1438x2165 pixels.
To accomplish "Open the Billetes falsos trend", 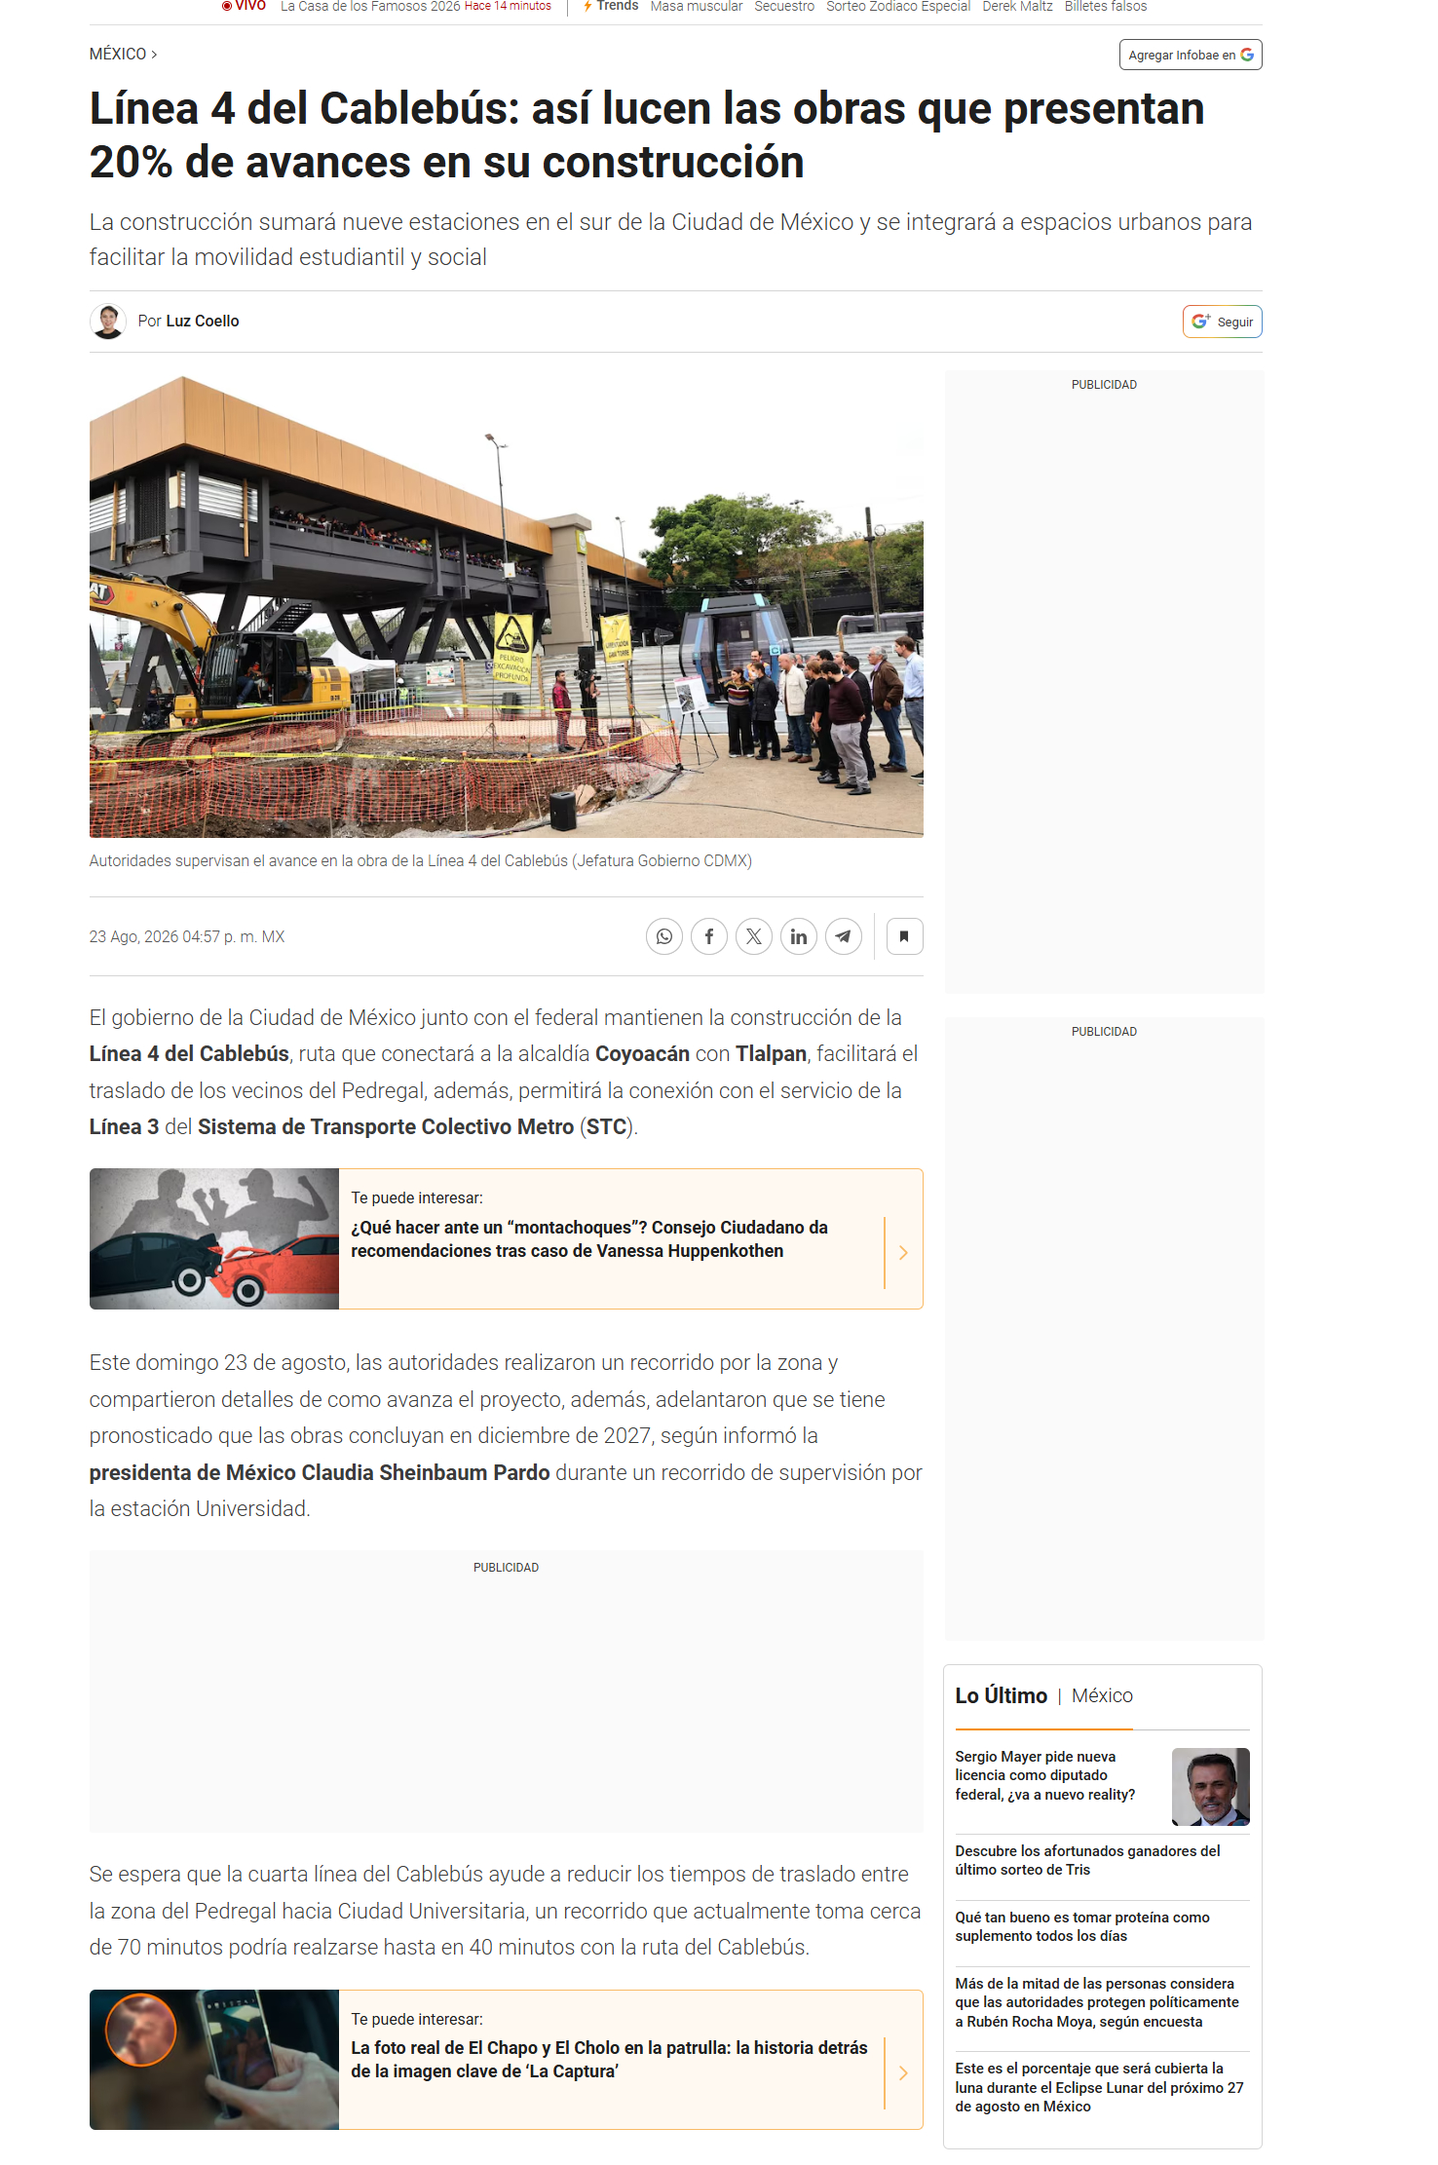I will point(1106,6).
